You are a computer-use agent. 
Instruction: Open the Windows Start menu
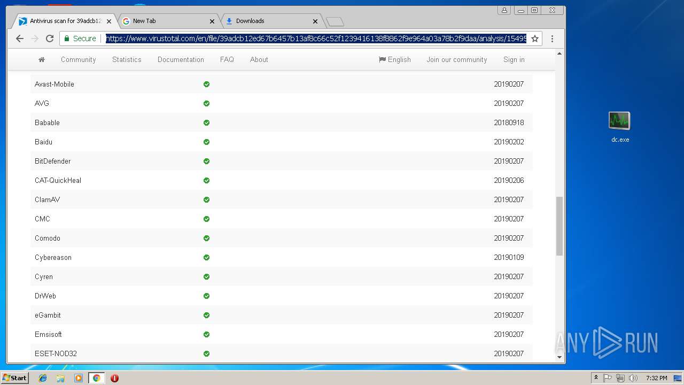14,378
